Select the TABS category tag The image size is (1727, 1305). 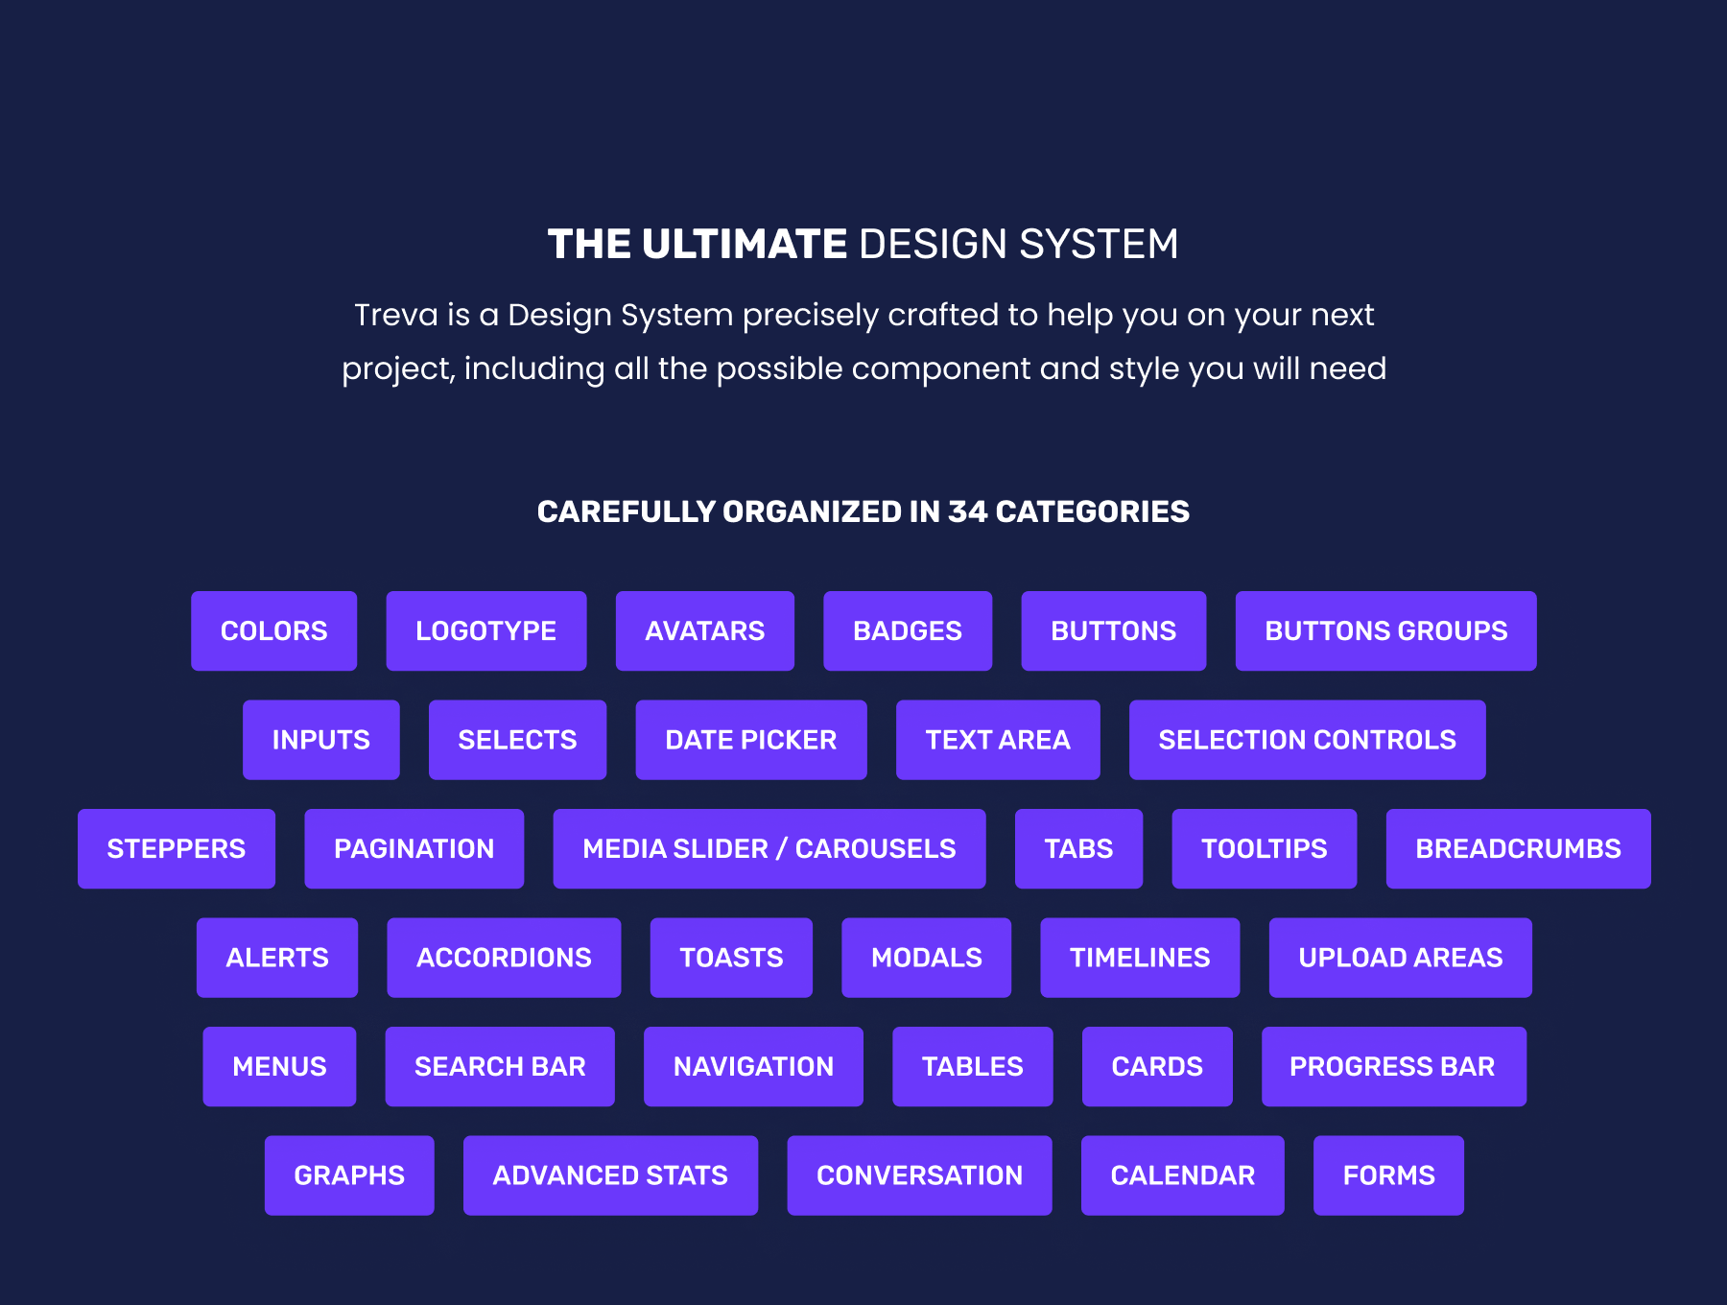pyautogui.click(x=1078, y=848)
